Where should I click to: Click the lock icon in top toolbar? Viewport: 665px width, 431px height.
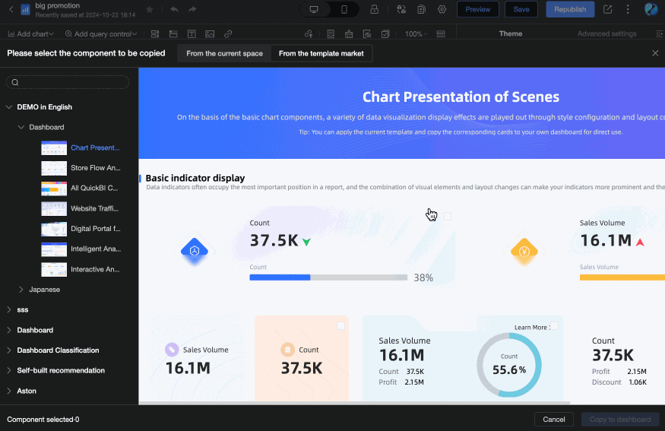[x=374, y=9]
